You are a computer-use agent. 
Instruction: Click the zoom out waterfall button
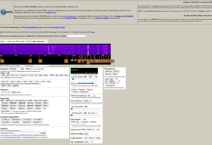coord(108,71)
